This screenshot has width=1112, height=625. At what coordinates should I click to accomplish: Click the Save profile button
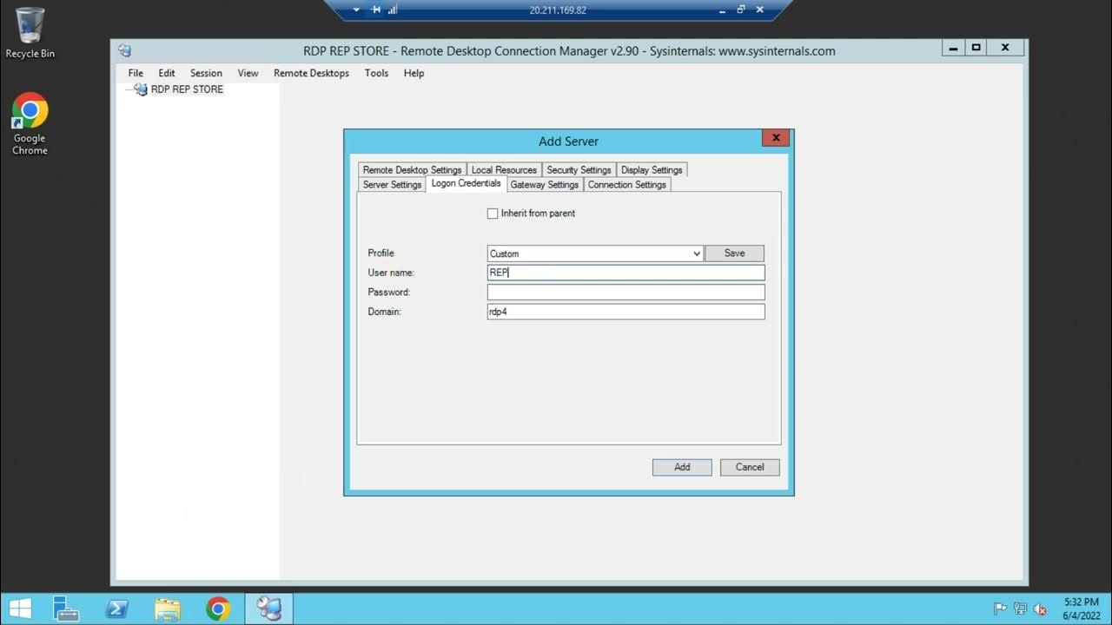coord(734,253)
